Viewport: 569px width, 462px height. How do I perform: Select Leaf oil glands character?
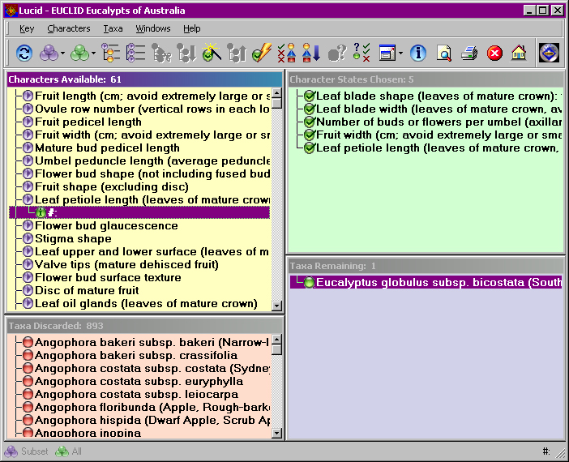146,303
